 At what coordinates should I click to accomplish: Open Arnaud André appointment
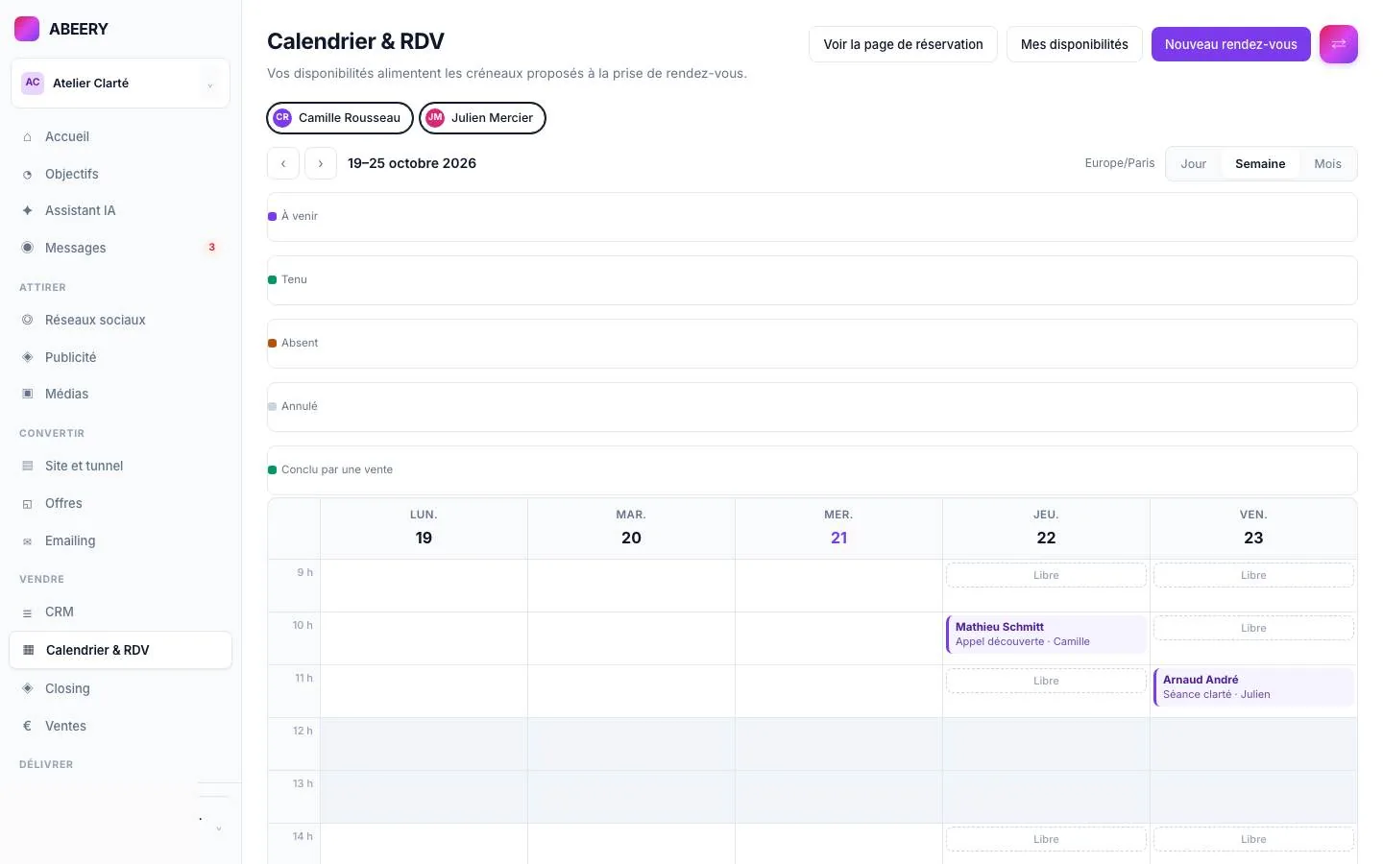pyautogui.click(x=1253, y=687)
